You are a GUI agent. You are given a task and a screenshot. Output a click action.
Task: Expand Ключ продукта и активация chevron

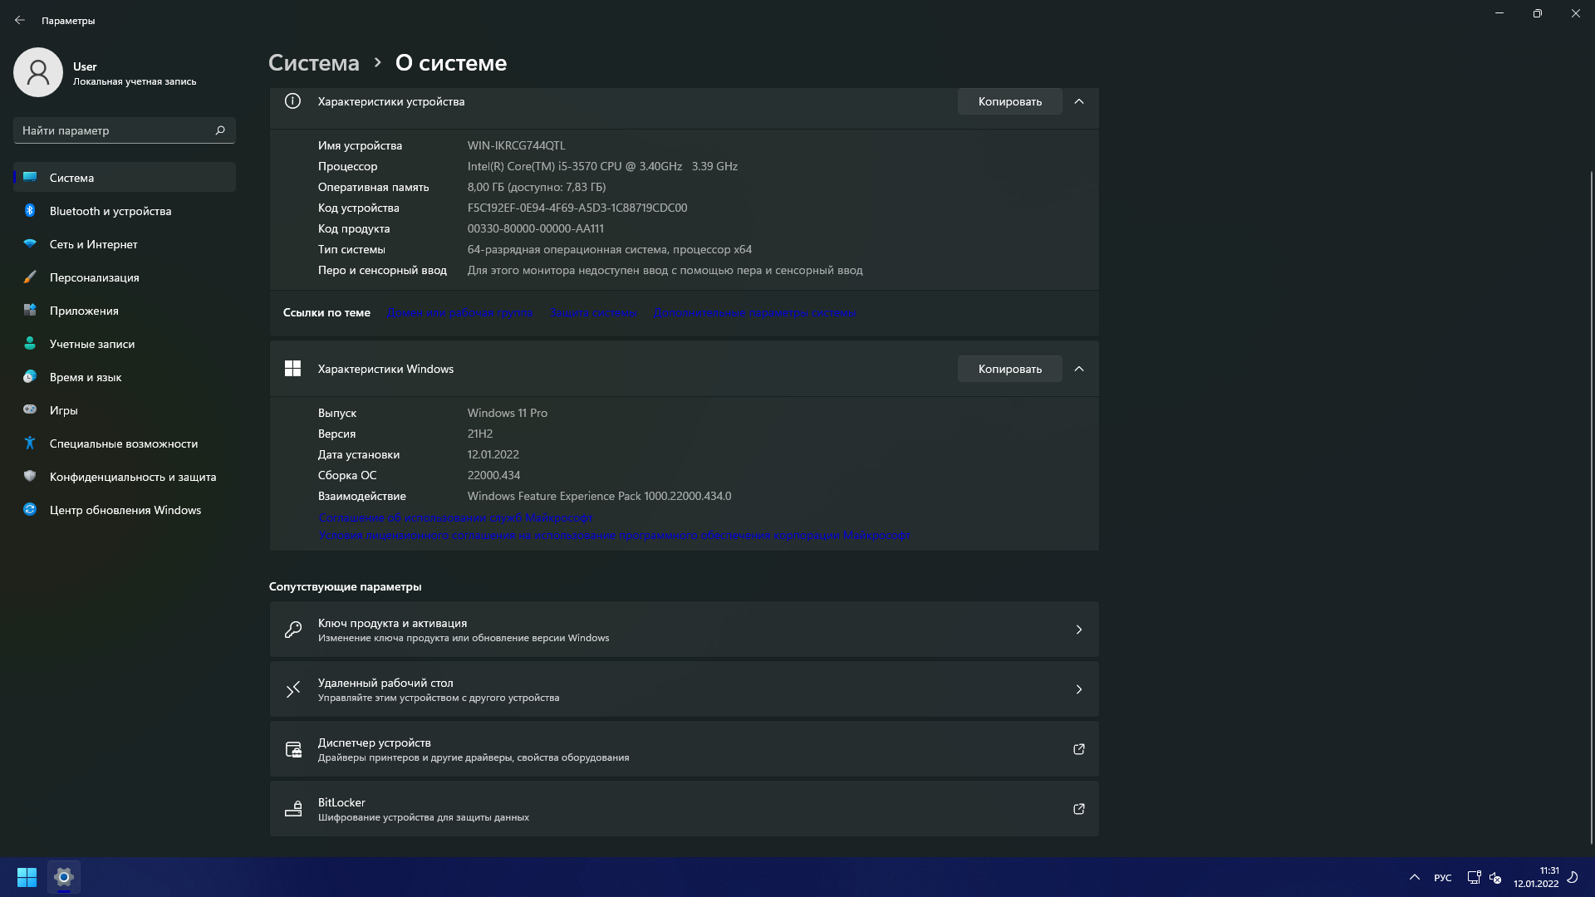coord(1078,630)
